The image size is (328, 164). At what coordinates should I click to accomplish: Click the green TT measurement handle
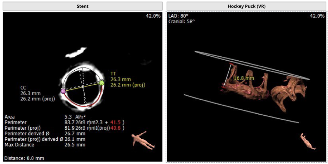click(102, 83)
